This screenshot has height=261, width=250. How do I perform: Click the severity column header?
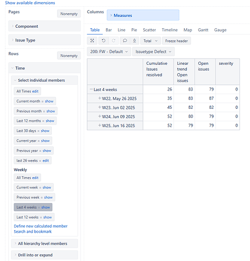tap(228, 72)
